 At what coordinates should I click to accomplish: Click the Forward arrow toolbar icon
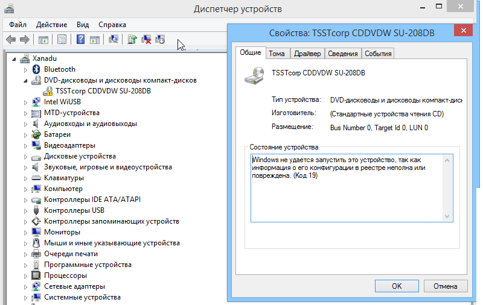coord(25,39)
